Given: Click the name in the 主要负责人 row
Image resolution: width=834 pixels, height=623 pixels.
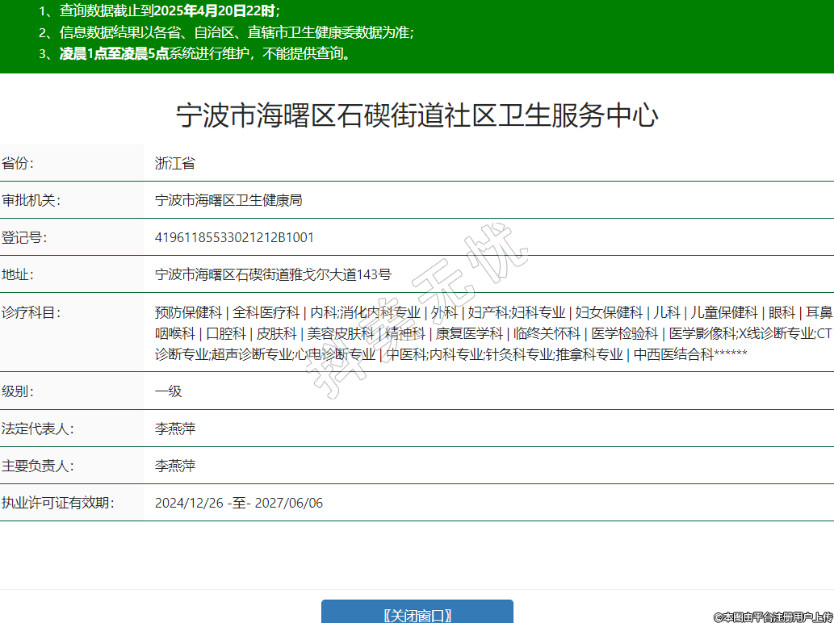Looking at the screenshot, I should [175, 466].
